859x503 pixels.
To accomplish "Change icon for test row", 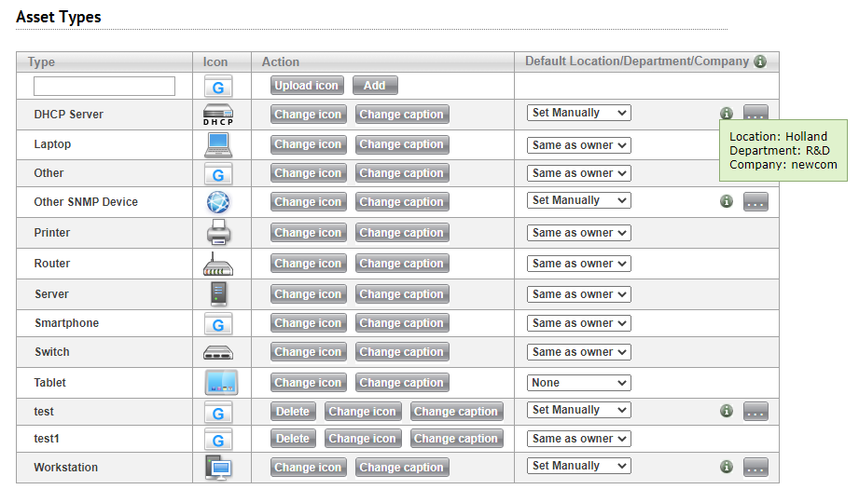I will [x=362, y=412].
